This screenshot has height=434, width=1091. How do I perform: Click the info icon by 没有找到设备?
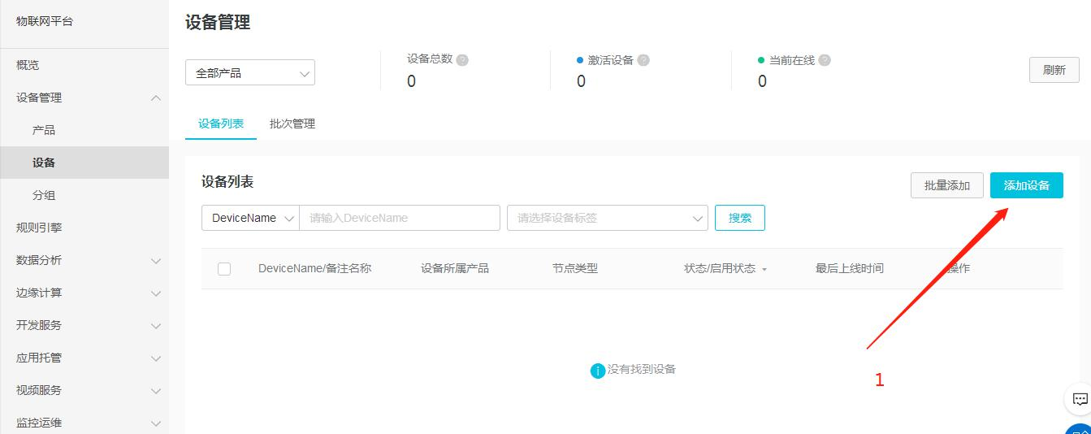[x=598, y=371]
